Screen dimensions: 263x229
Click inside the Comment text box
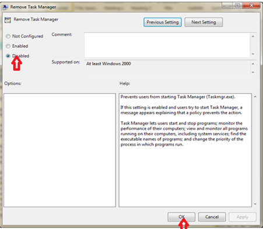coord(167,45)
